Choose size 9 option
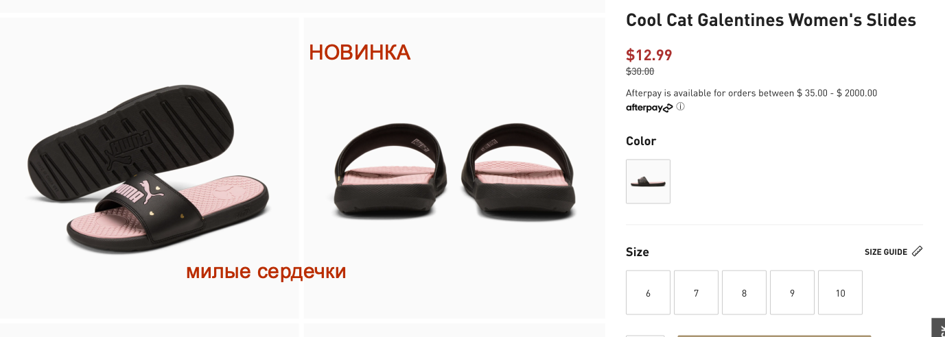Screen dimensions: 945x337 (792, 292)
